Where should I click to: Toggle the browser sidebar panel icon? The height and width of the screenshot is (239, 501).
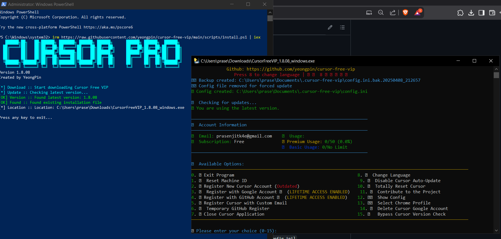pos(481,13)
